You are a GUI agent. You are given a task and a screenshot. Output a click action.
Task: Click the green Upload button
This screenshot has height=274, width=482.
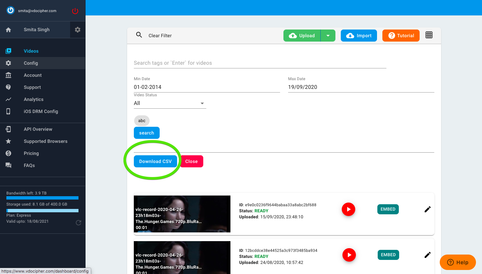pyautogui.click(x=302, y=36)
